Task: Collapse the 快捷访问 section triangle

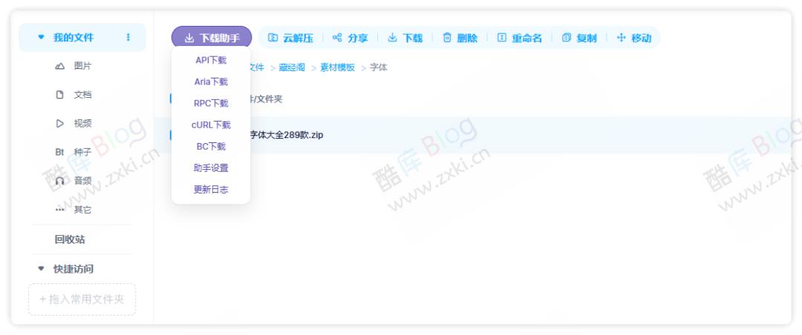Action: [42, 268]
